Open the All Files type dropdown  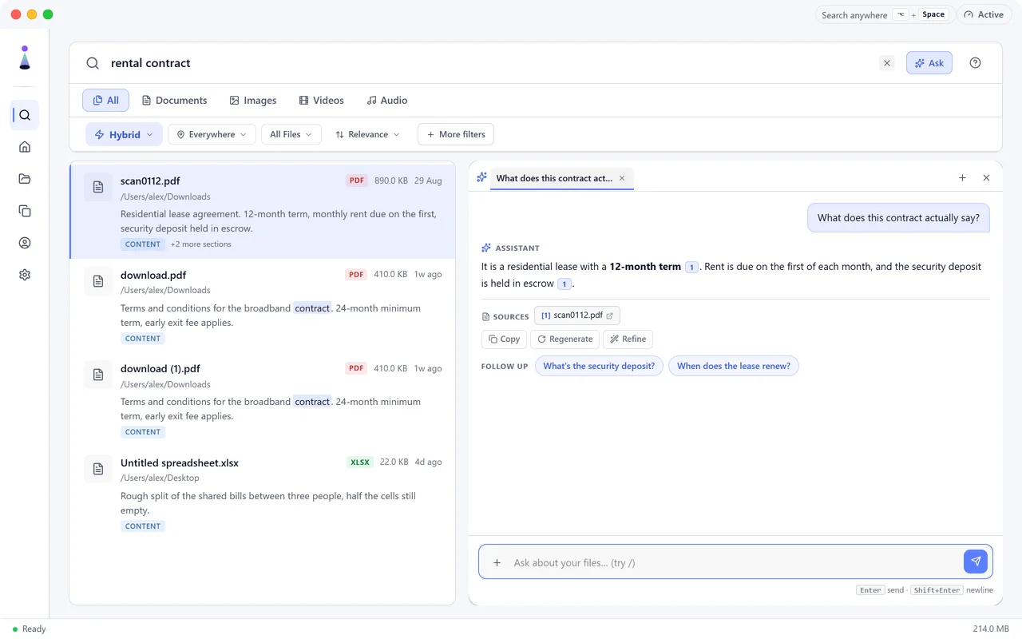291,134
